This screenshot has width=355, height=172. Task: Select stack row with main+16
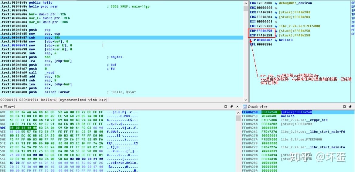[298, 116]
